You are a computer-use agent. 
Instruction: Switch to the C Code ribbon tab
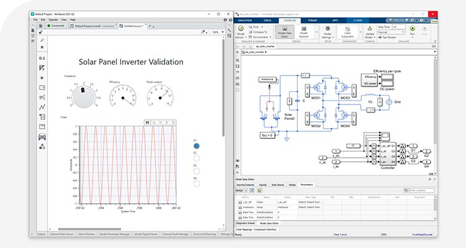click(x=357, y=20)
